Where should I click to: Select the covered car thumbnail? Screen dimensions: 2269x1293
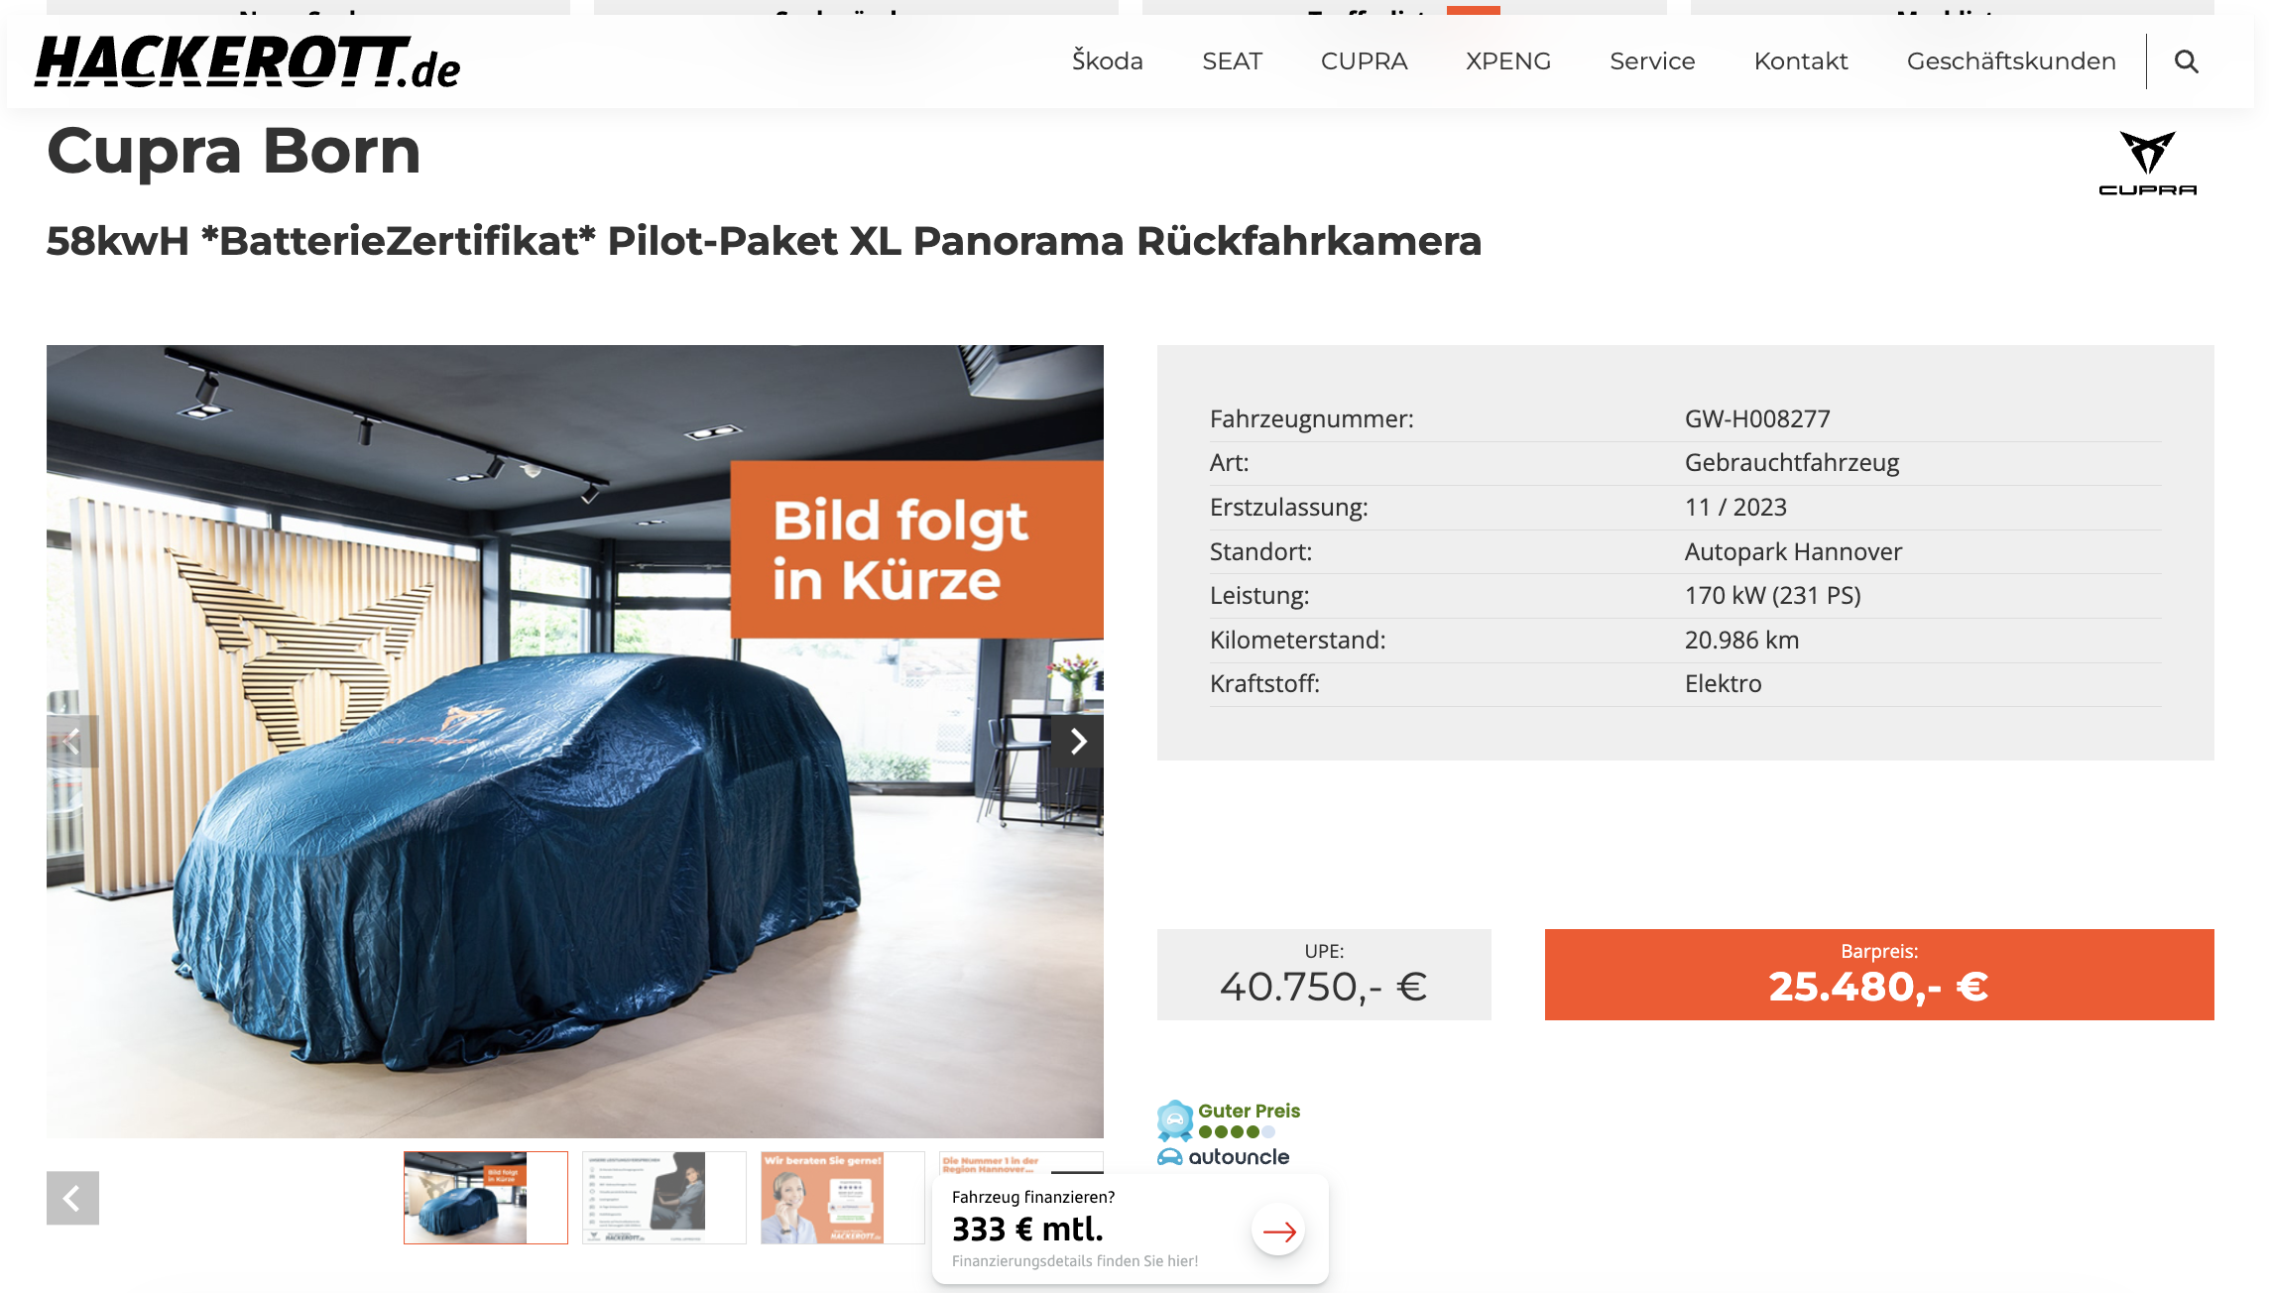(x=486, y=1198)
